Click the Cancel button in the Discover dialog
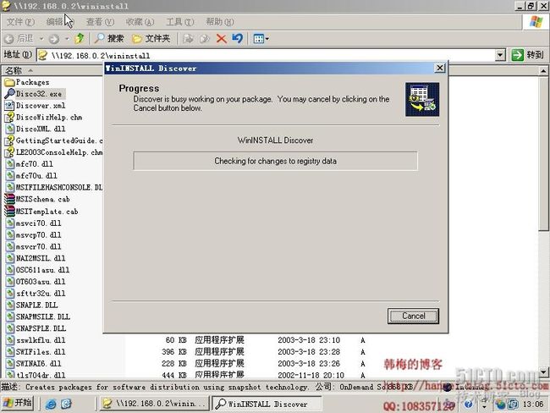This screenshot has height=413, width=550. coord(413,316)
